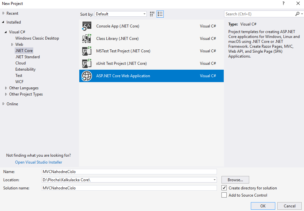Select .NET Standard in the tree
Viewport: 304px width, 211px height.
(x=27, y=57)
